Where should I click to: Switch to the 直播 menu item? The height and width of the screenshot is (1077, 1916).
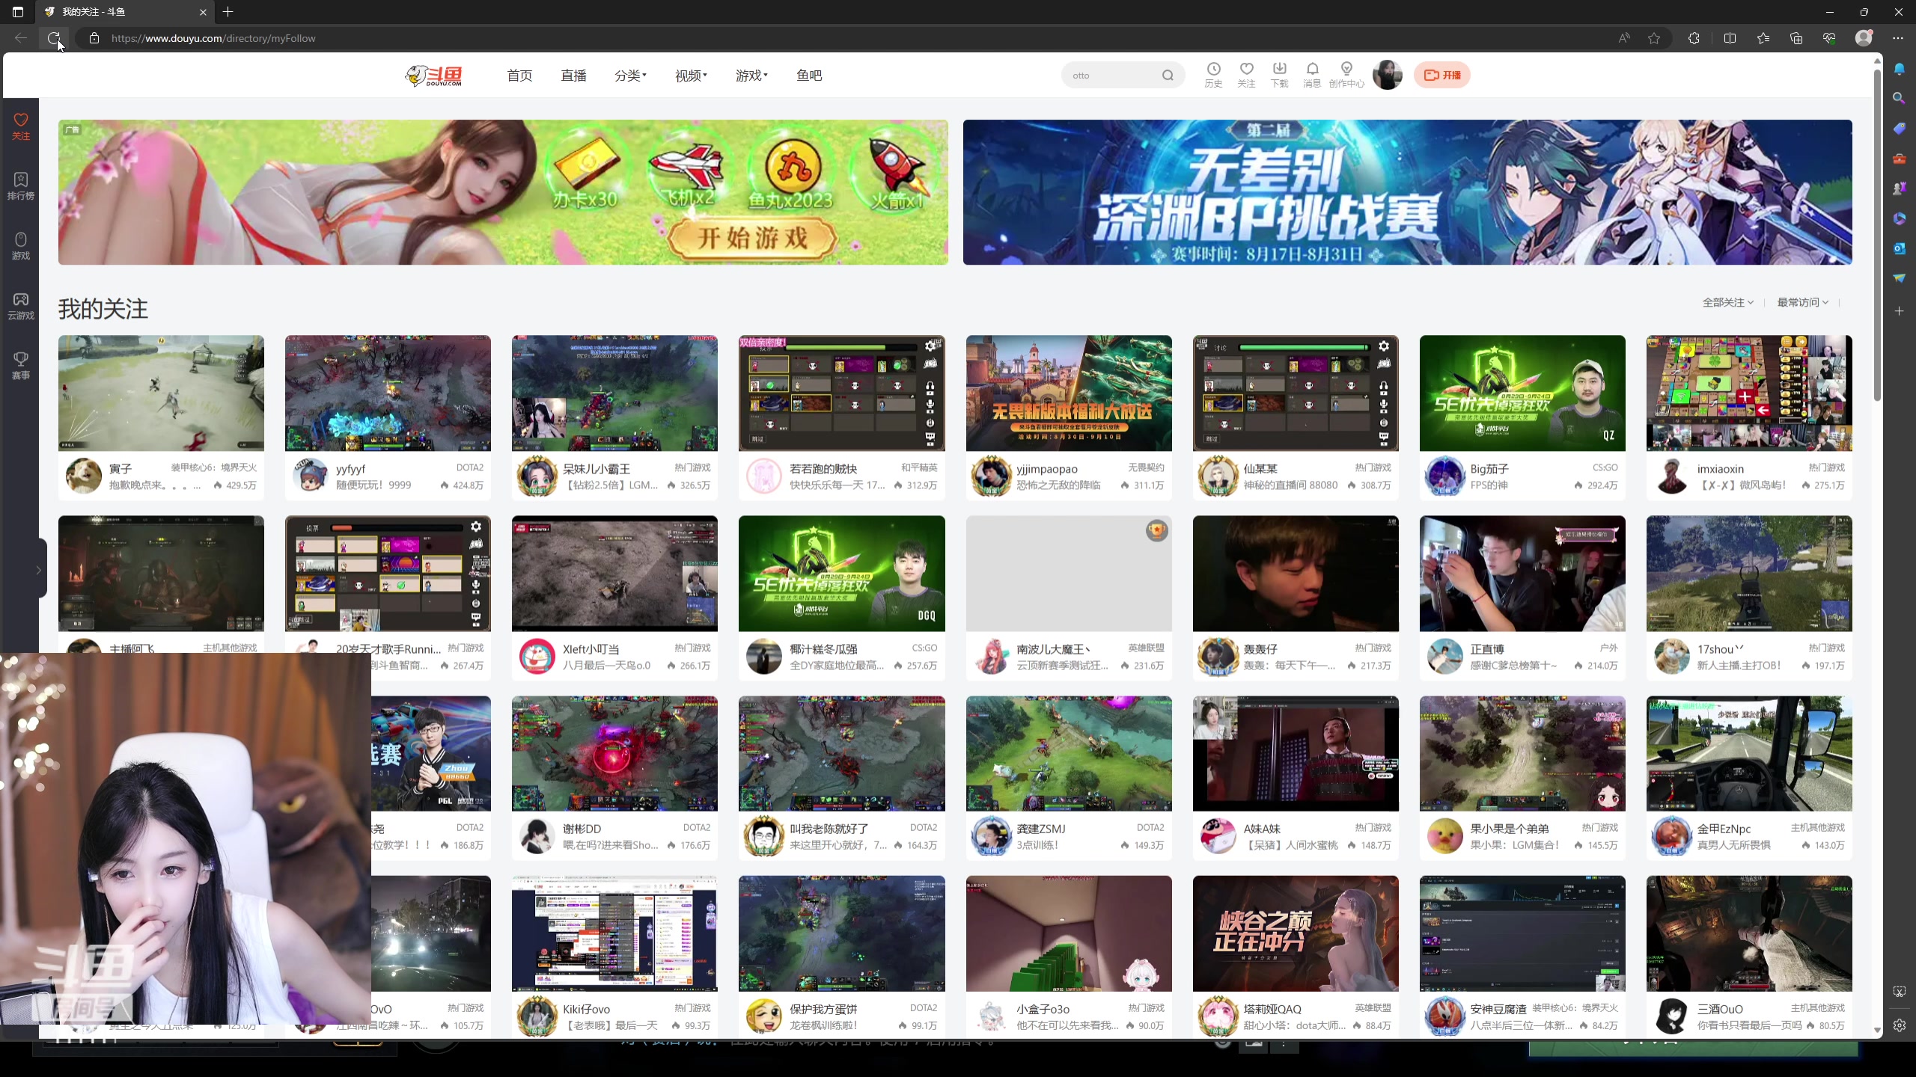[x=573, y=75]
